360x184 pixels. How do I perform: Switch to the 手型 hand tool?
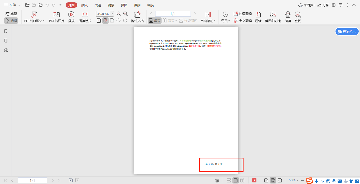coord(11,14)
